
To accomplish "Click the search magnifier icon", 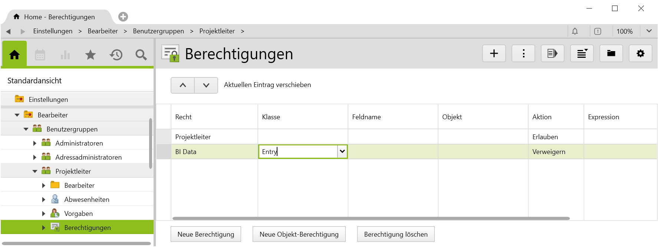I will pyautogui.click(x=141, y=55).
